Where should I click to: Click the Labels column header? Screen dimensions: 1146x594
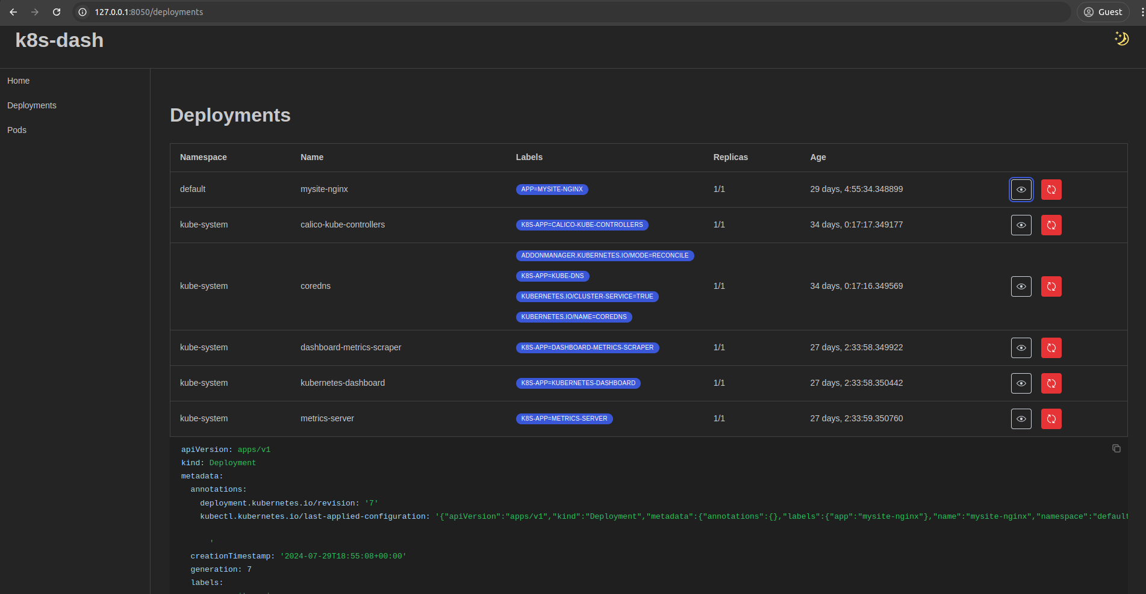pos(529,157)
